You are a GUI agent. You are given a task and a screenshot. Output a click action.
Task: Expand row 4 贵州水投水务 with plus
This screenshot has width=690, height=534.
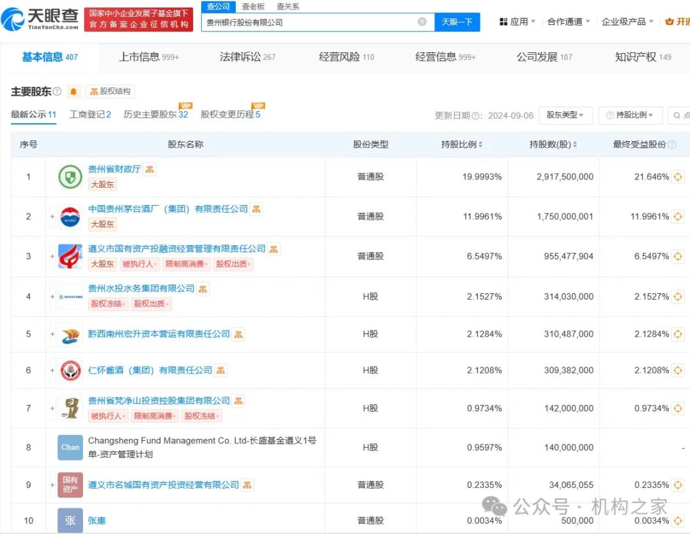click(x=52, y=296)
